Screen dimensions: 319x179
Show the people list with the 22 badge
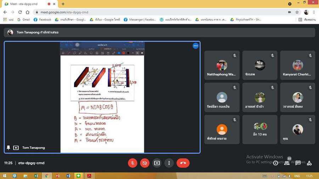287,163
